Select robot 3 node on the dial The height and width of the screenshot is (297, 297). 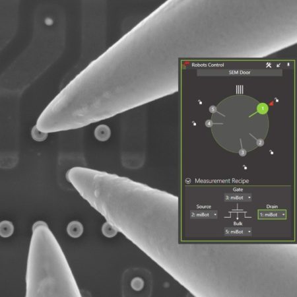pyautogui.click(x=243, y=152)
